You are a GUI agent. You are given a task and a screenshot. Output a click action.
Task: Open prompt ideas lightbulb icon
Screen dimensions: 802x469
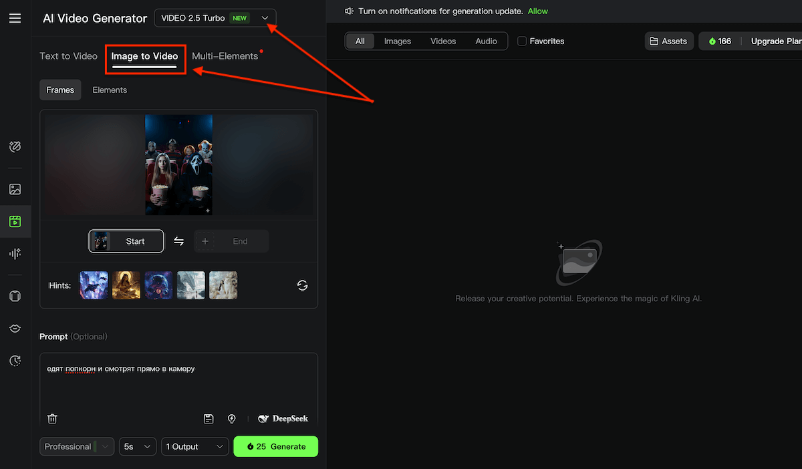tap(231, 419)
